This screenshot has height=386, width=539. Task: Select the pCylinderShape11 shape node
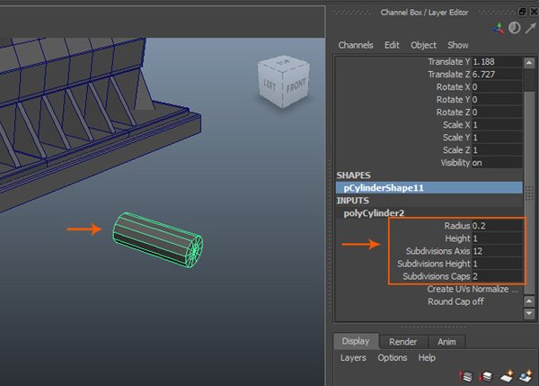(383, 188)
